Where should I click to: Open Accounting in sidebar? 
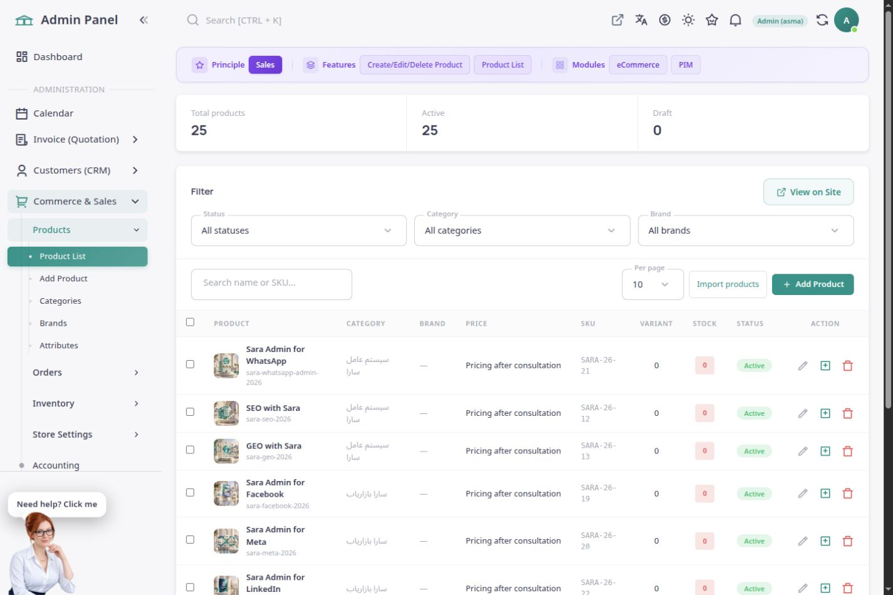(x=56, y=465)
